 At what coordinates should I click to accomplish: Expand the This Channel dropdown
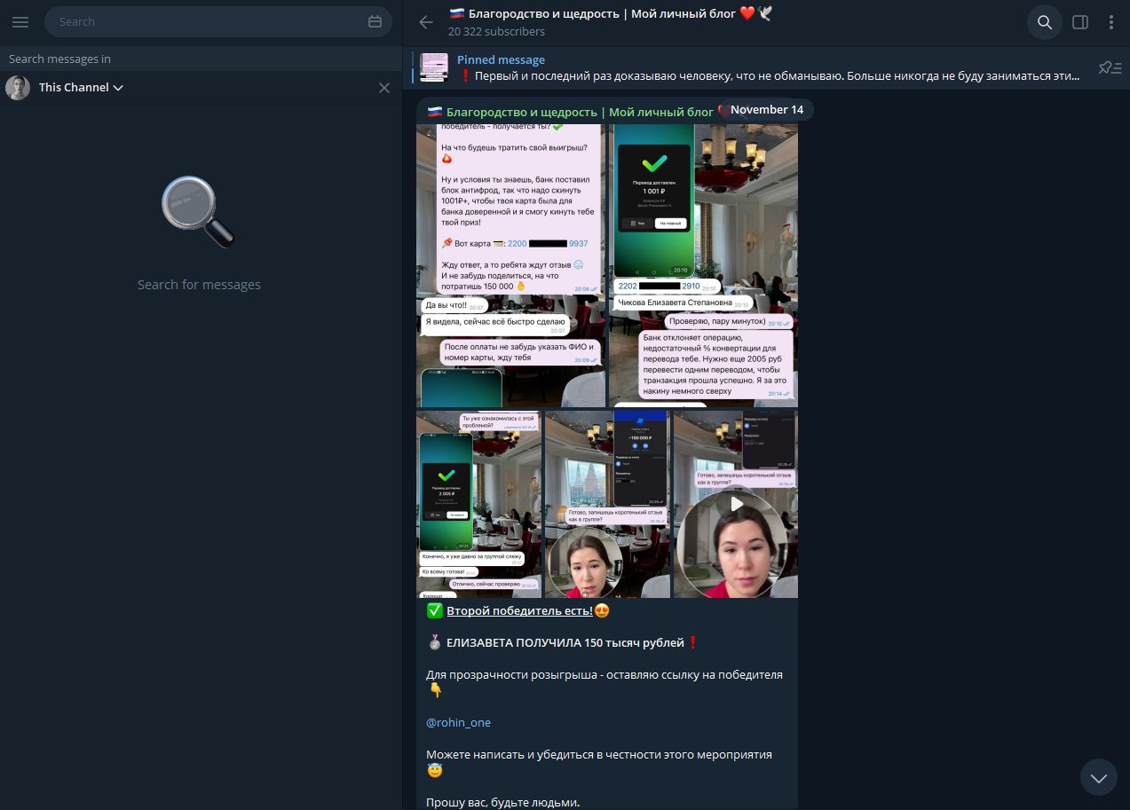pyautogui.click(x=80, y=88)
